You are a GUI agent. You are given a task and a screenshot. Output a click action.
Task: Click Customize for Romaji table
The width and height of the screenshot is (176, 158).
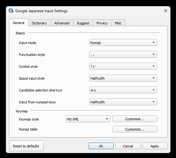(135, 129)
